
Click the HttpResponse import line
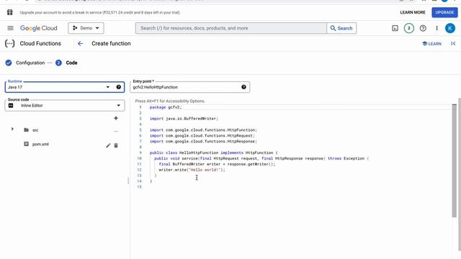(x=203, y=141)
